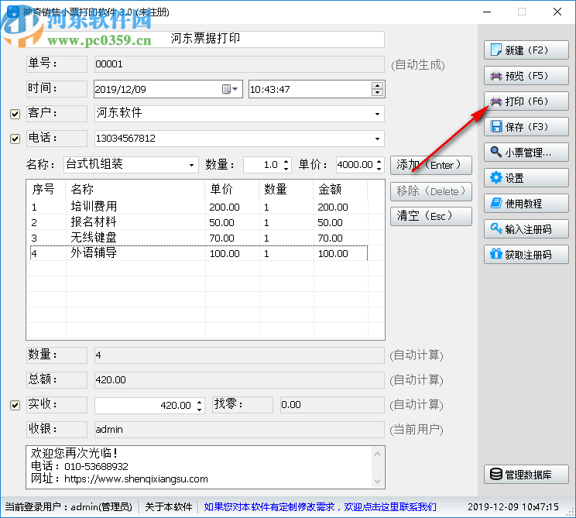This screenshot has width=576, height=518.
Task: Click the floppy disk Save (F3) icon
Action: click(496, 127)
